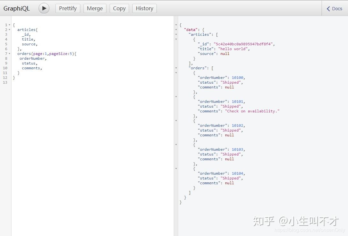Click the GraphiQL logo
This screenshot has height=236, width=348.
17,8
